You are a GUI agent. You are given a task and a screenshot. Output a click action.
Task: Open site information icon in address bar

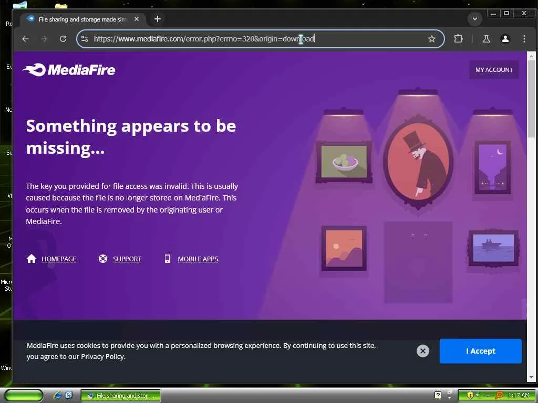85,39
